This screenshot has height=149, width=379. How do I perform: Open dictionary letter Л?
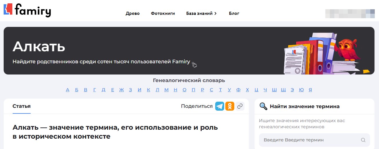(157, 90)
